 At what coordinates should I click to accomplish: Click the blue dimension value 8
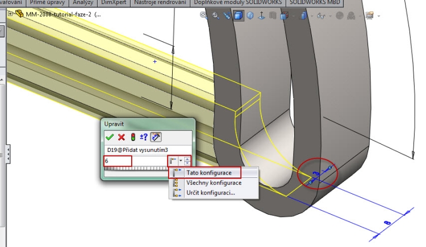pyautogui.click(x=387, y=223)
